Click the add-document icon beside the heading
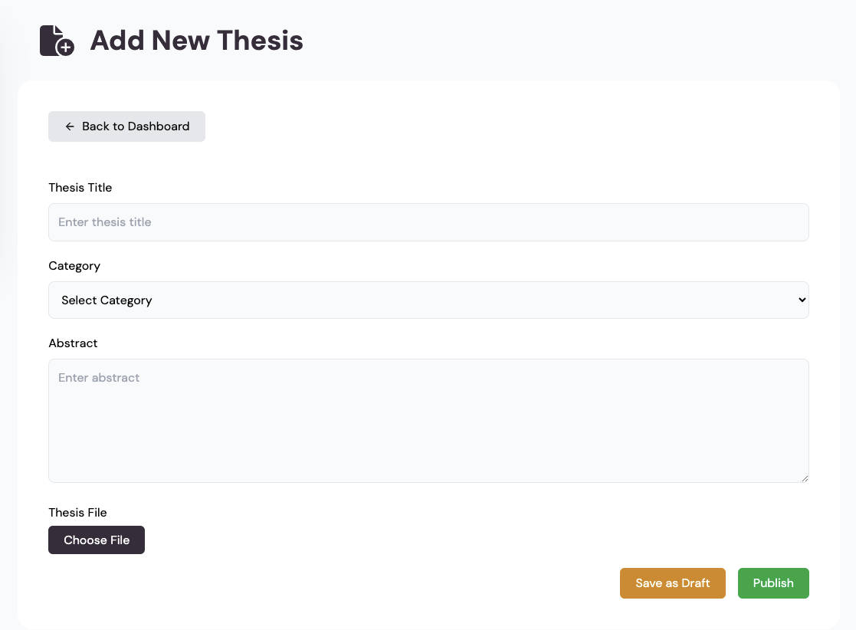Screen dimensions: 856x630 click(x=57, y=41)
